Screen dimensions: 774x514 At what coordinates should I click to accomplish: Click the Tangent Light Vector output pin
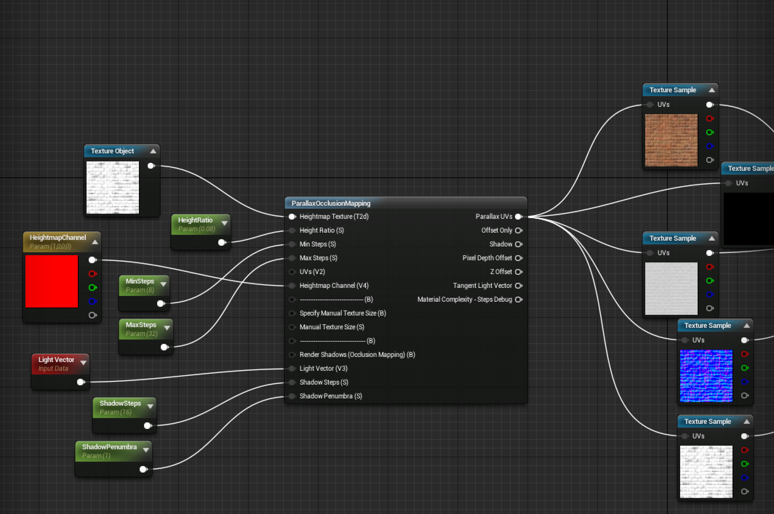pos(519,285)
